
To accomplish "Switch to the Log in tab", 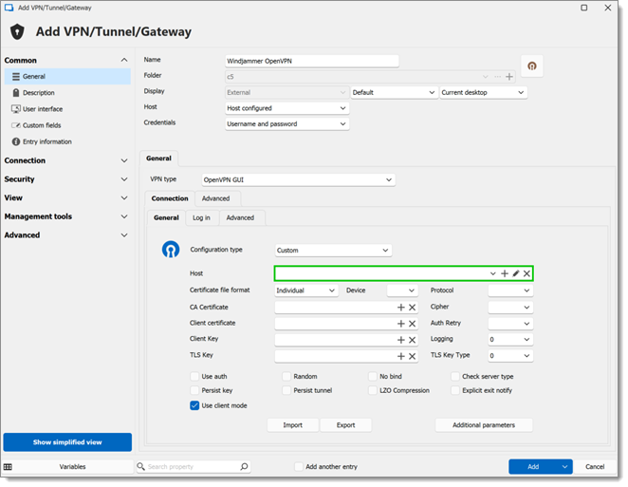I will [x=201, y=218].
